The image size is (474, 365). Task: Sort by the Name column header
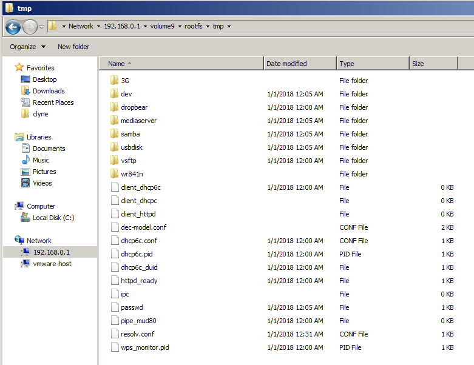(181, 64)
